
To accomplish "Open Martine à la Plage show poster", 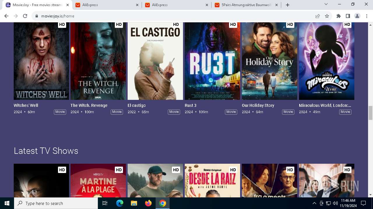I will 98,181.
